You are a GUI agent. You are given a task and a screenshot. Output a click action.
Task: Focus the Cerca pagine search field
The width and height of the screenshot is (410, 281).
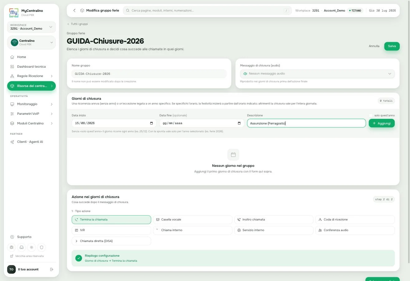pos(207,11)
